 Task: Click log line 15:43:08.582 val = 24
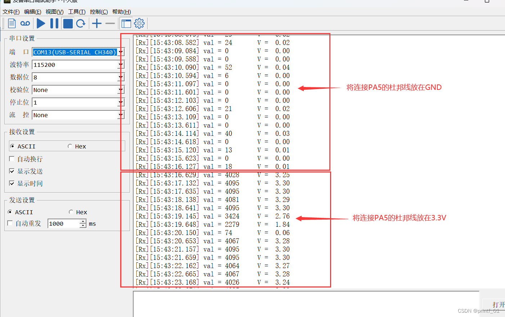(x=213, y=43)
